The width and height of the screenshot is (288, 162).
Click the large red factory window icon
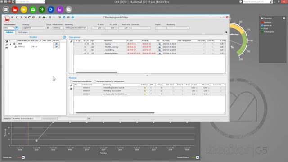(7, 19)
